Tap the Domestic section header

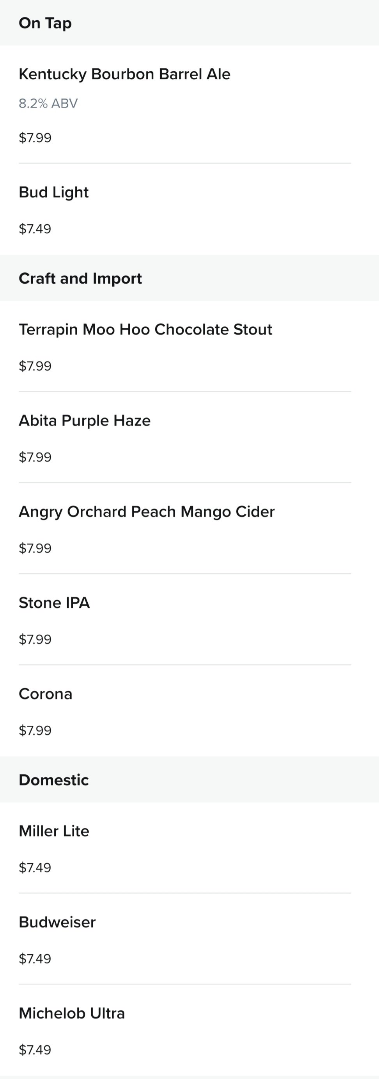(x=189, y=780)
